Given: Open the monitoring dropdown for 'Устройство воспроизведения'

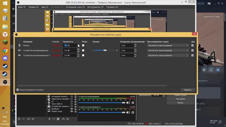Looking at the screenshot, I should click(x=168, y=50).
